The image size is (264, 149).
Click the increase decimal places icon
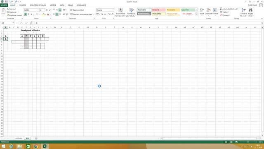click(x=109, y=14)
